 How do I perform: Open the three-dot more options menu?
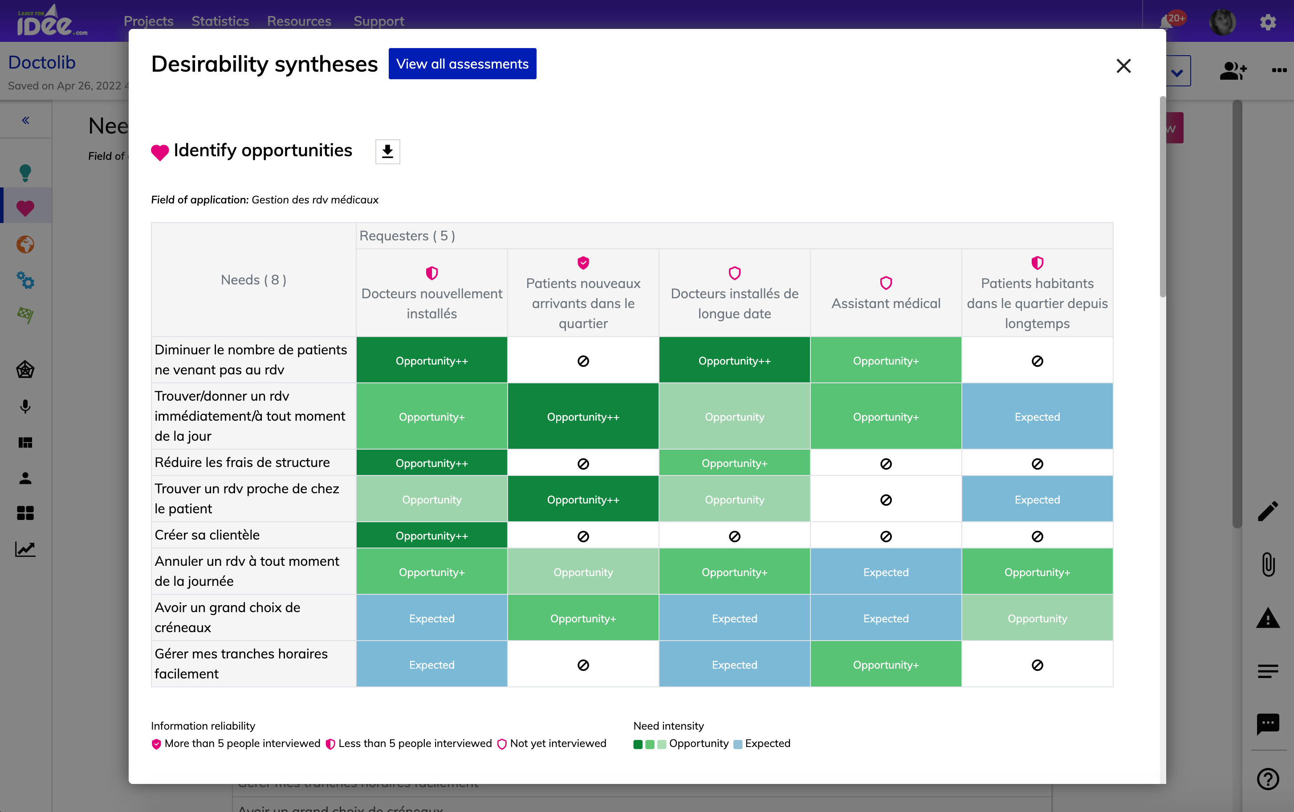pyautogui.click(x=1279, y=70)
